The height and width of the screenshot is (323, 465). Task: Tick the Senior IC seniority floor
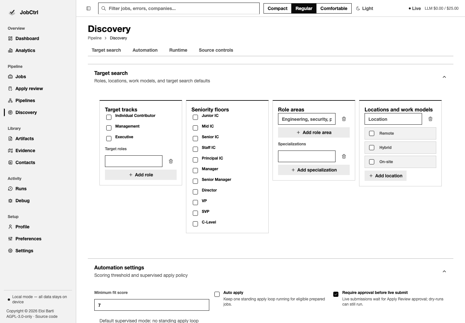[195, 139]
